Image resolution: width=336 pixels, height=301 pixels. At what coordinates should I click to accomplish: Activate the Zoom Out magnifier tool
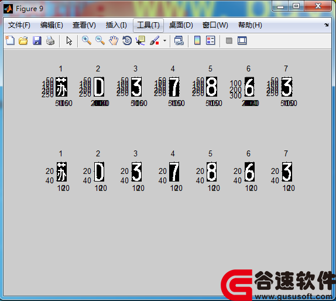(100, 40)
